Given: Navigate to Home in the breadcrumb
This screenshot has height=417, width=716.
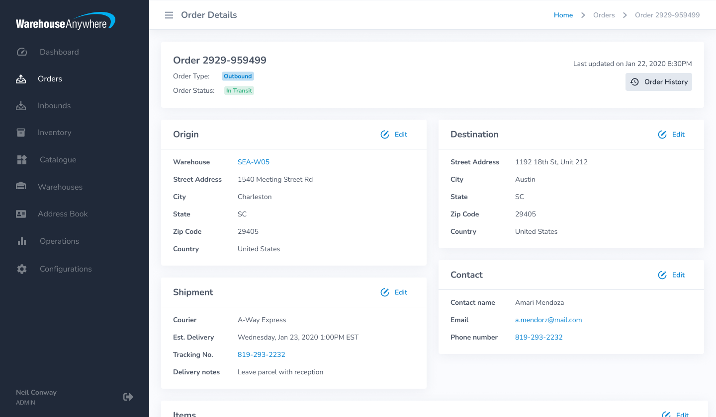Looking at the screenshot, I should coord(563,15).
